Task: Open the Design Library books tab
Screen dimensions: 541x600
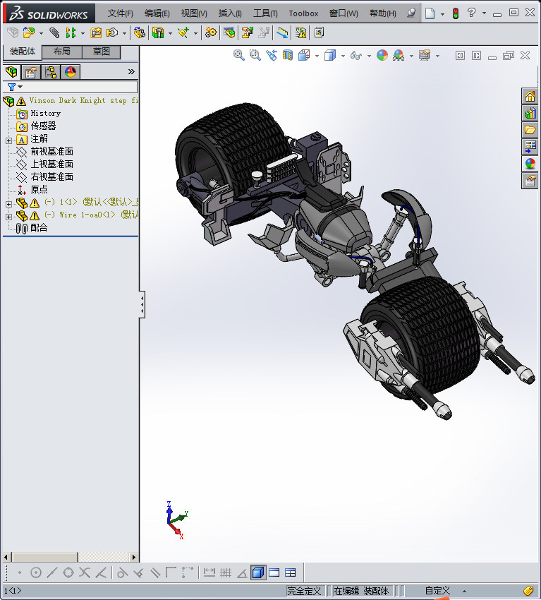Action: point(530,113)
